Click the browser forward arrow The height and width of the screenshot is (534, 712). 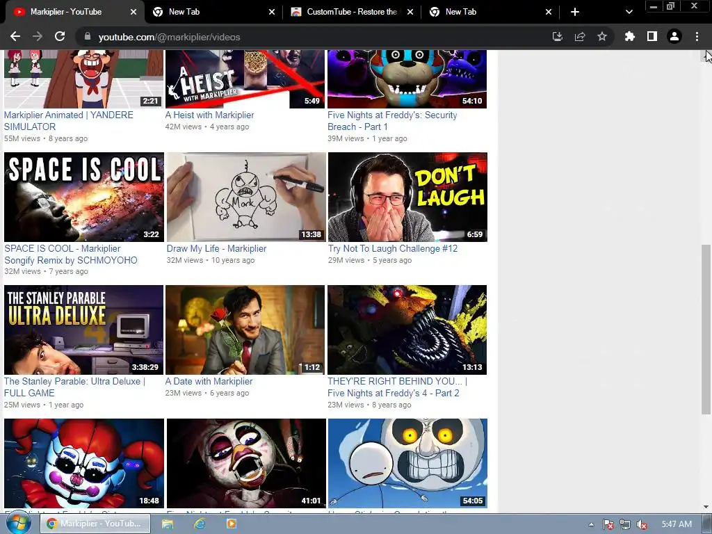tap(38, 37)
